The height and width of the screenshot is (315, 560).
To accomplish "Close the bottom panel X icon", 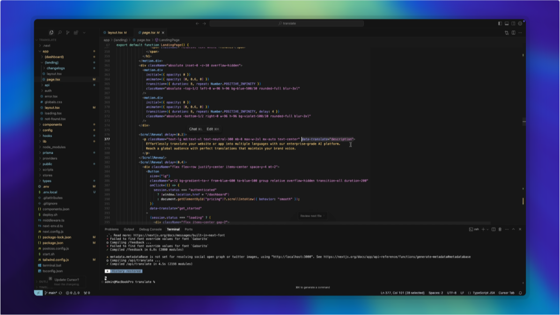I will pyautogui.click(x=520, y=229).
